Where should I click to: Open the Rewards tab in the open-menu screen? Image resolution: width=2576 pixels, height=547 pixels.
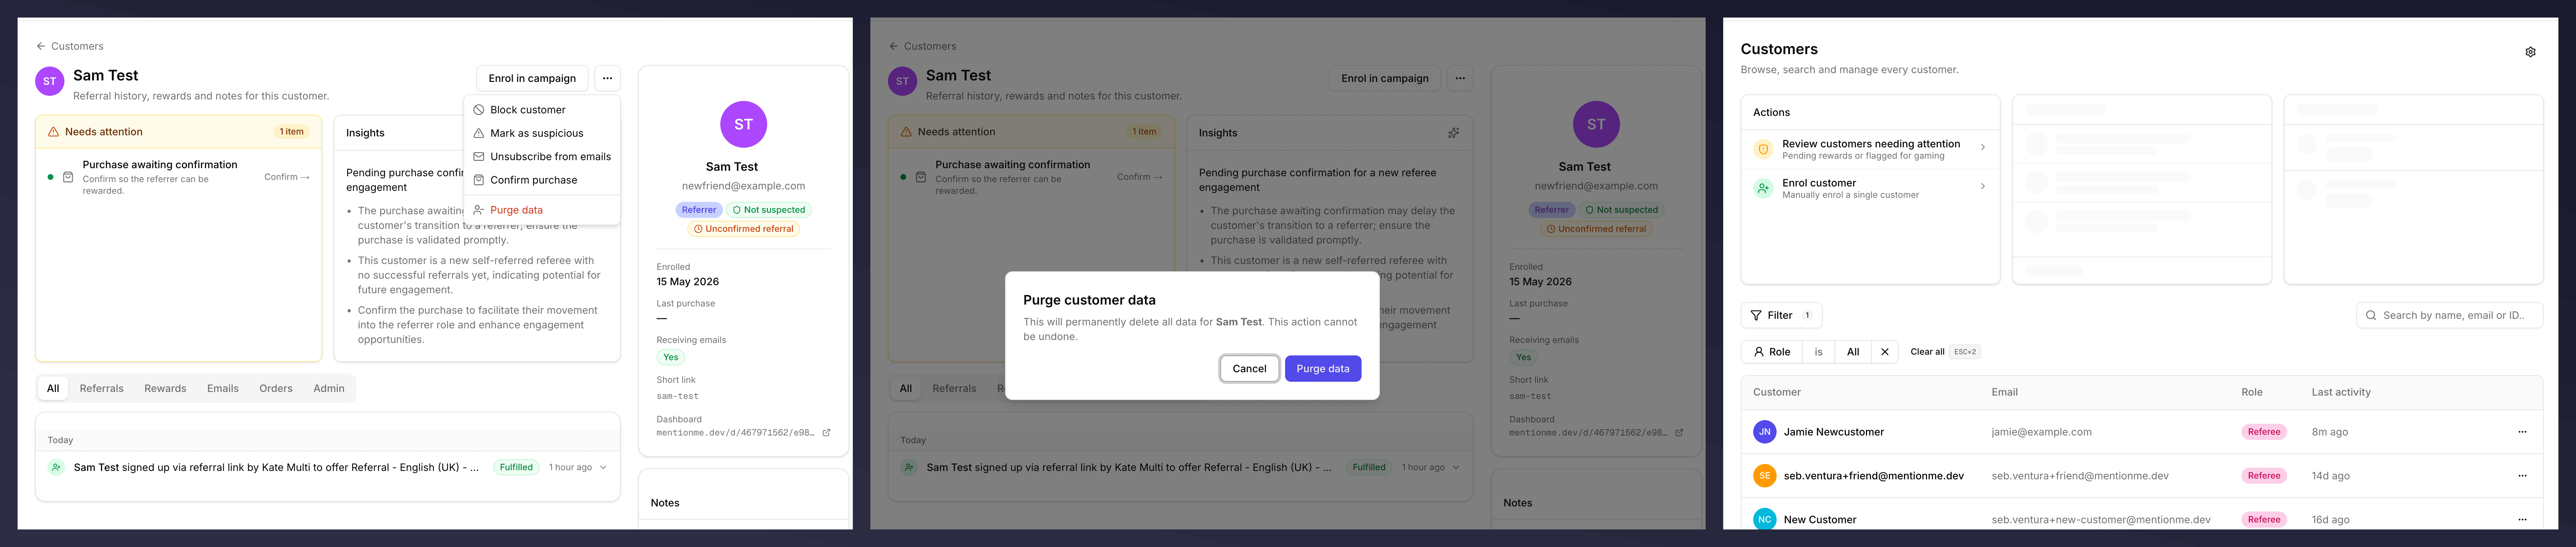tap(165, 388)
